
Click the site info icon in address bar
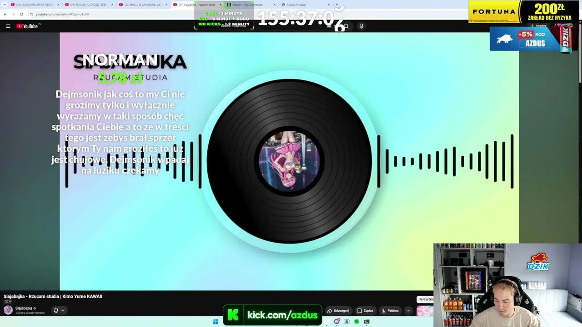click(31, 14)
